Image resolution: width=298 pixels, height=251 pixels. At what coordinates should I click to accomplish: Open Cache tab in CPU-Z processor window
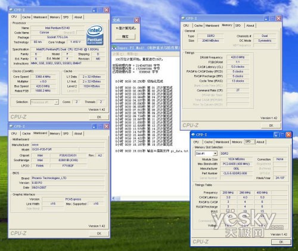[26, 17]
